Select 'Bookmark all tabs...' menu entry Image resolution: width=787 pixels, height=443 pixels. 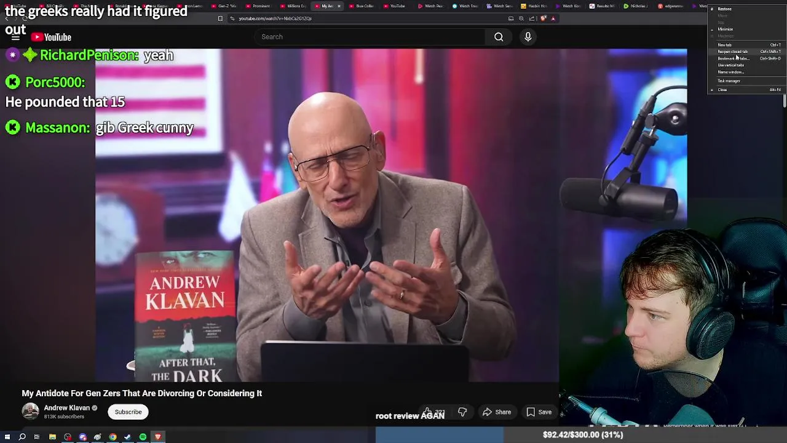[746, 58]
